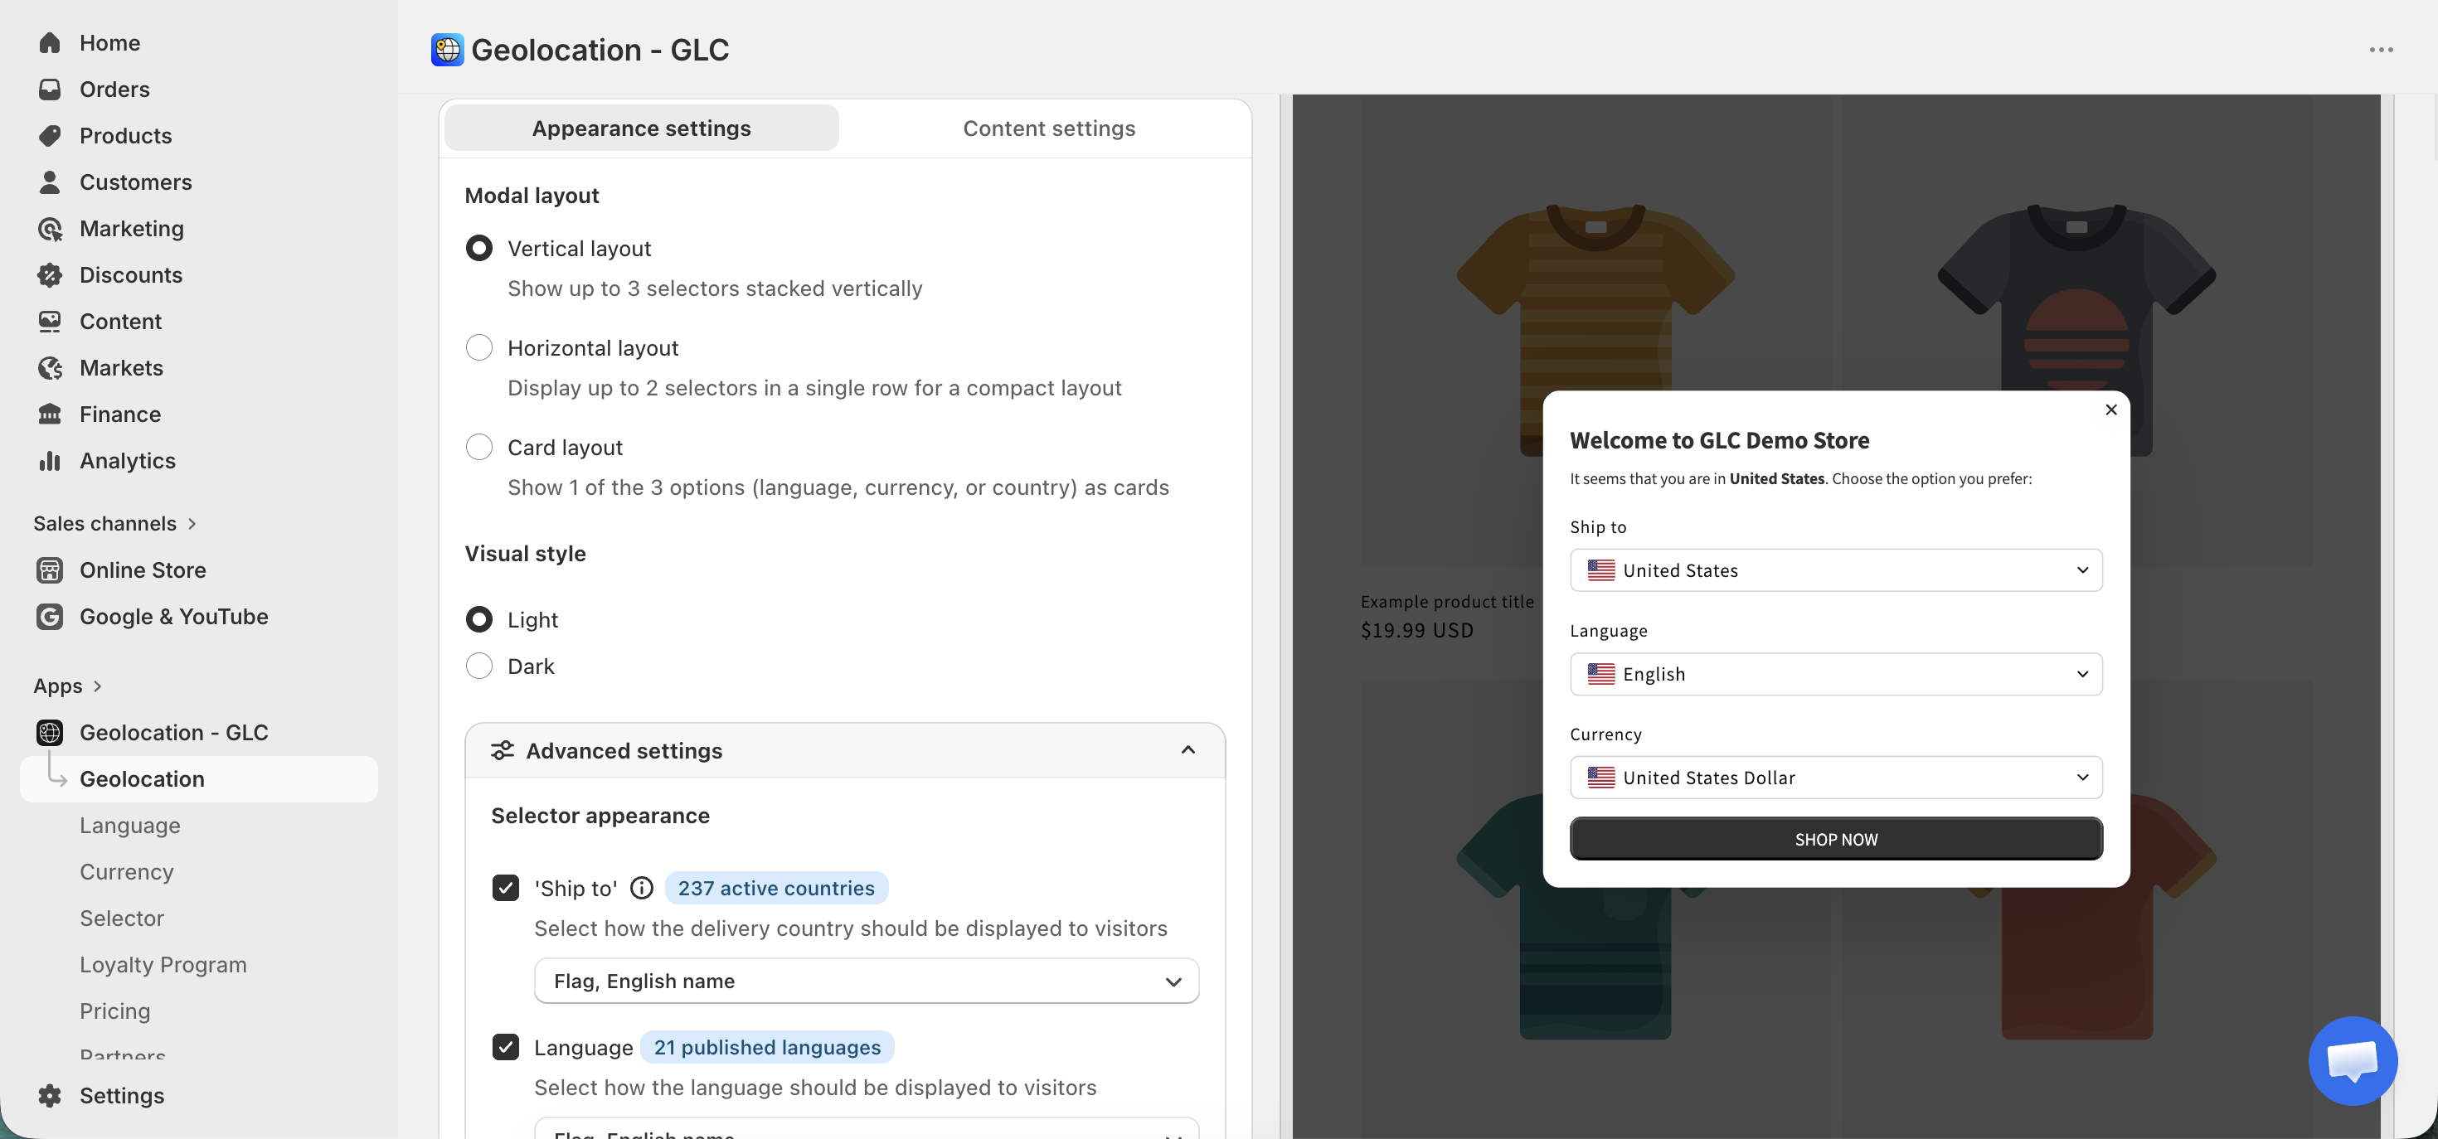
Task: Click the 'Visual style' heading
Action: coord(525,554)
